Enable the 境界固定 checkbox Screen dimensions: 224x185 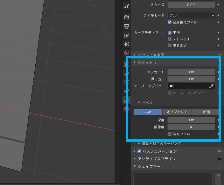pos(170,45)
